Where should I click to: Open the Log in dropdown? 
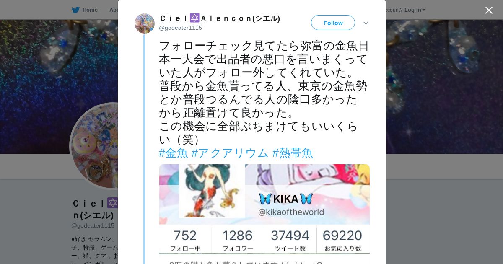pos(415,10)
